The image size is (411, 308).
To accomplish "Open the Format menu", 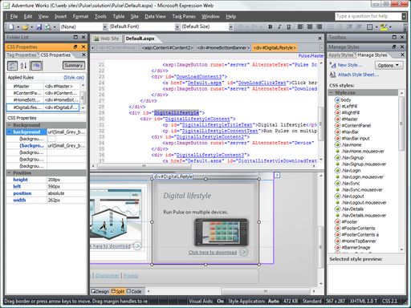I will coord(80,17).
